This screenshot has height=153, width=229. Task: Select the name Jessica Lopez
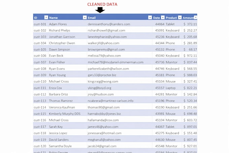58,133
